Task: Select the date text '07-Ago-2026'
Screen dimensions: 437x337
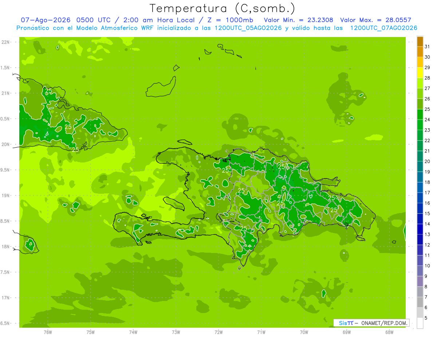Action: [46, 20]
